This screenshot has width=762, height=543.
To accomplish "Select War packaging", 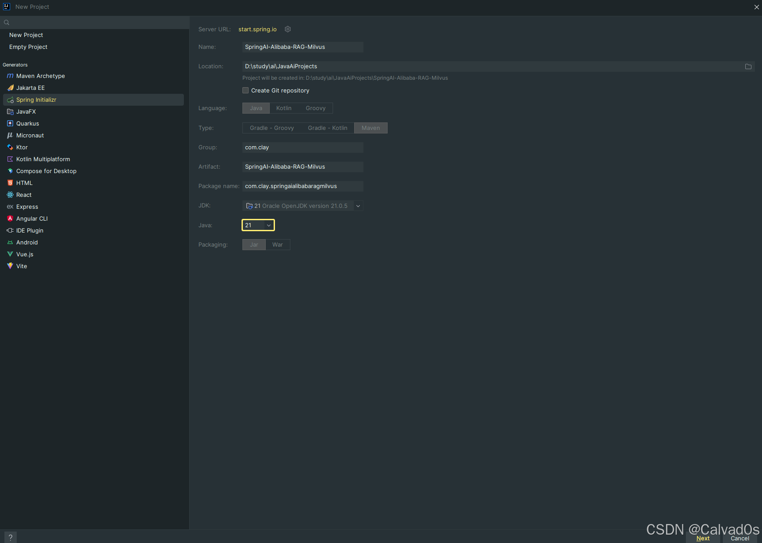I will 278,245.
